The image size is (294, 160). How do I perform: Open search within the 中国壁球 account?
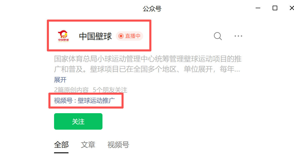218,36
